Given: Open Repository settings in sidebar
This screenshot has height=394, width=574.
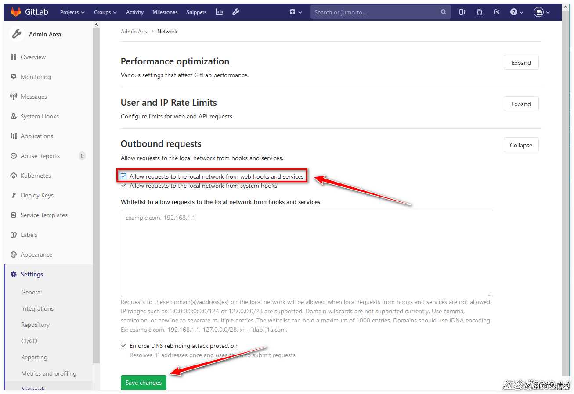Looking at the screenshot, I should point(35,325).
